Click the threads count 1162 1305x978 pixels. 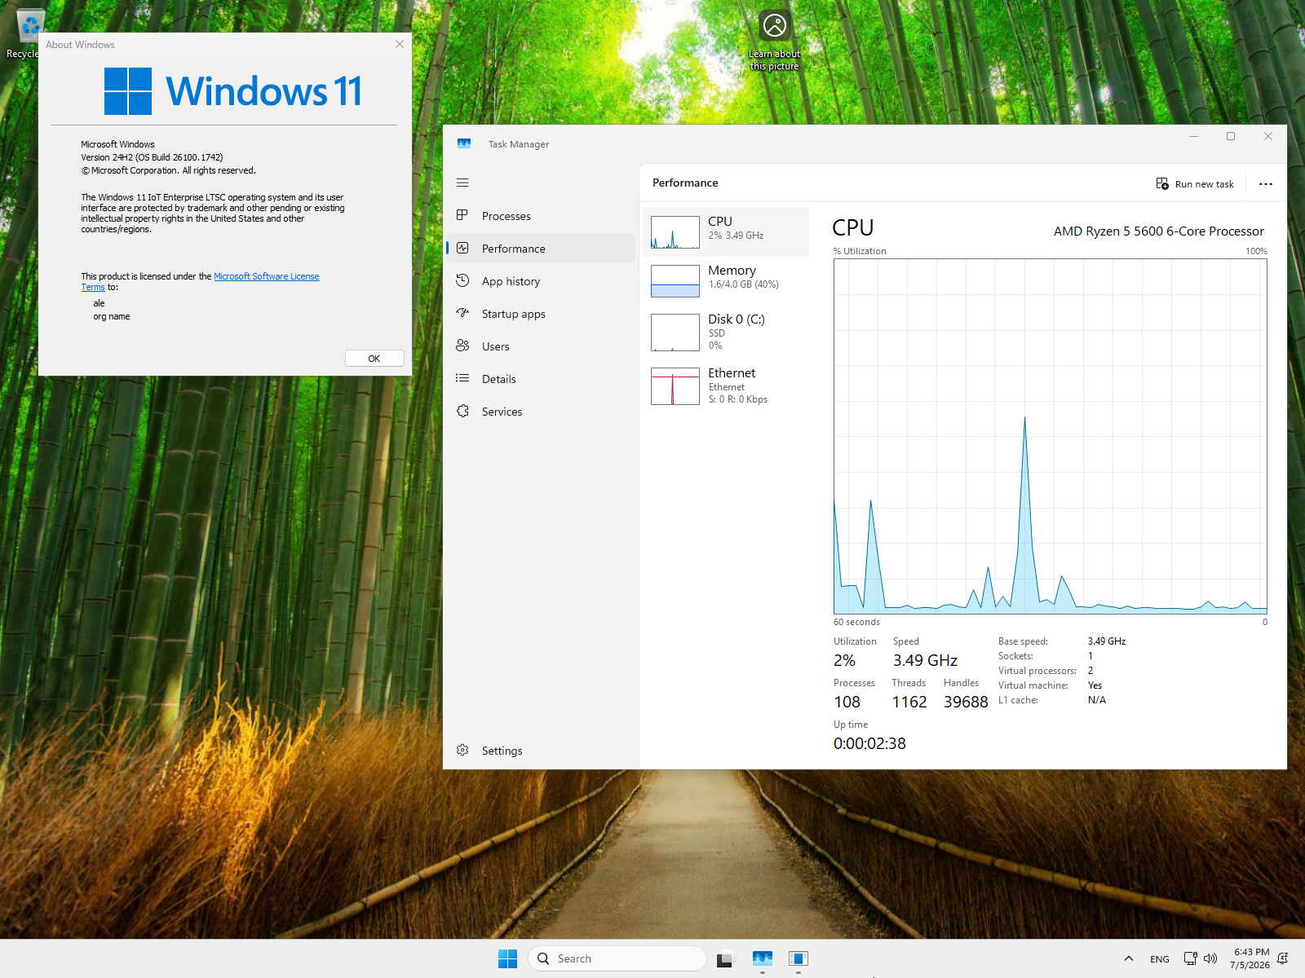[909, 702]
